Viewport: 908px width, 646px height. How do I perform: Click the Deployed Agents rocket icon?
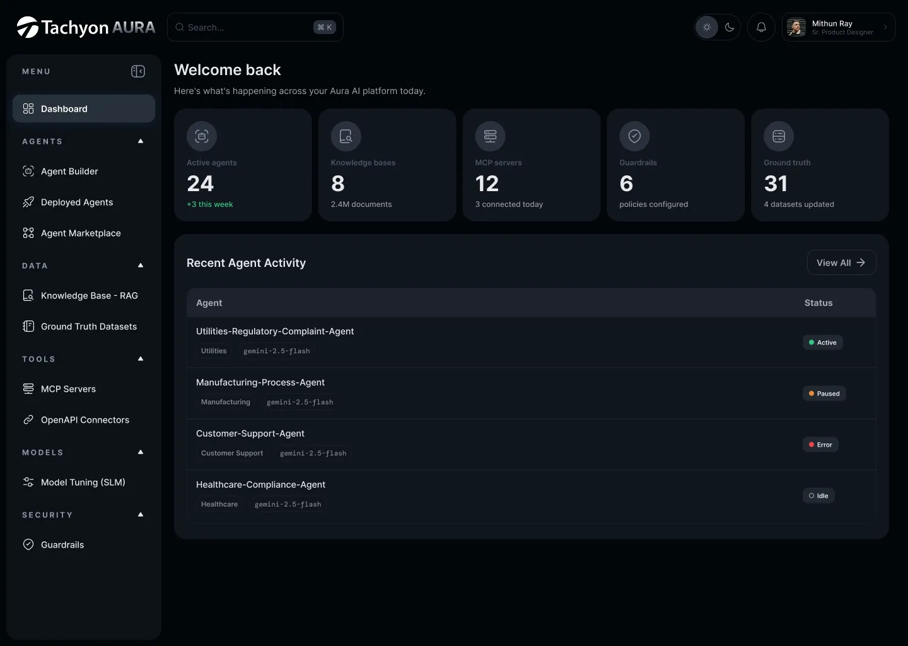(x=28, y=202)
